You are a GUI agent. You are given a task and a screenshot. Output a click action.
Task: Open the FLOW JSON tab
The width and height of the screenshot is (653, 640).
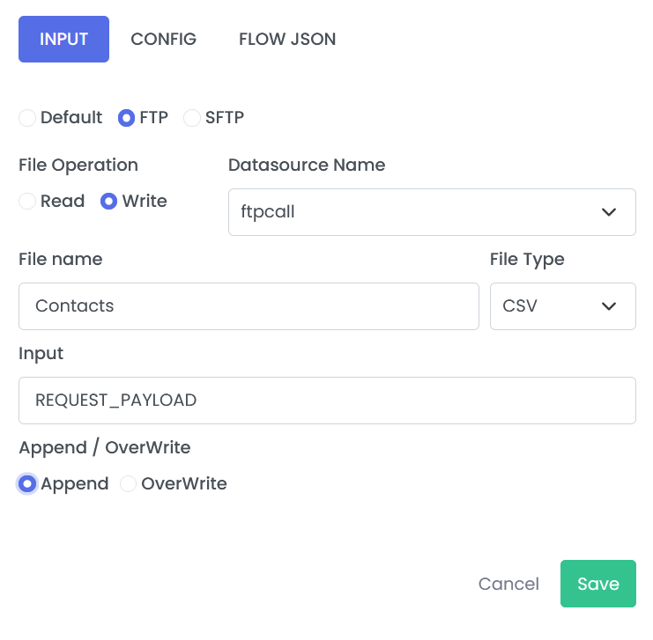287,39
